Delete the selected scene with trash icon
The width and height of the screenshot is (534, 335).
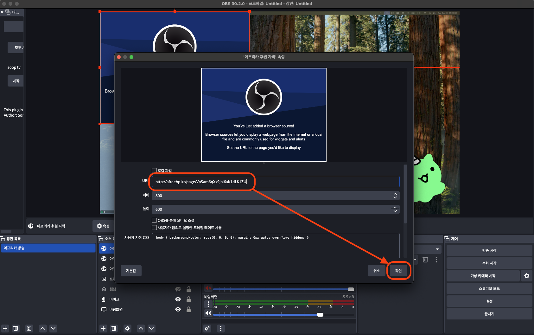pos(16,328)
